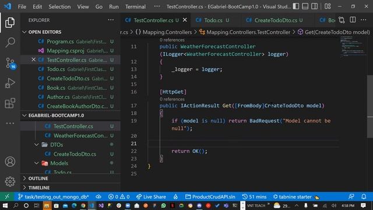Open errors and warnings count
This screenshot has width=373, height=210.
click(x=119, y=197)
